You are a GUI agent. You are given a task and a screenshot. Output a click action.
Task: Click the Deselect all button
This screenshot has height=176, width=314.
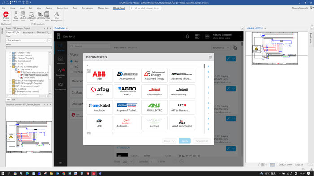202,141
